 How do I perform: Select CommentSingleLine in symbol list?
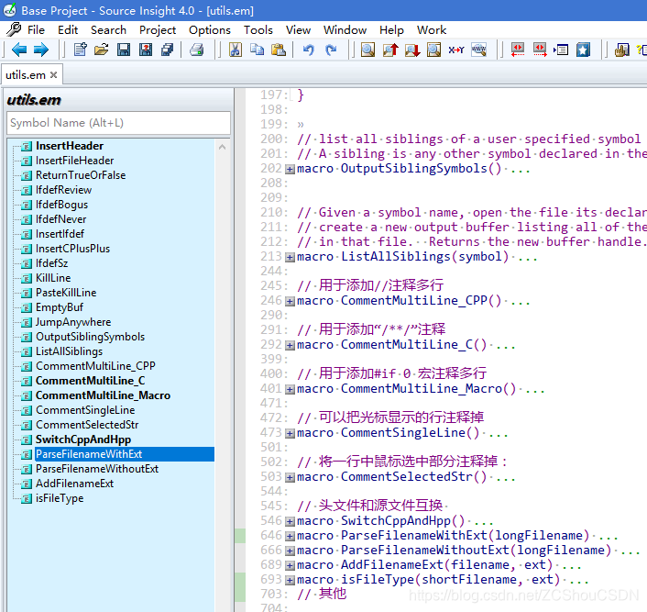pos(85,410)
